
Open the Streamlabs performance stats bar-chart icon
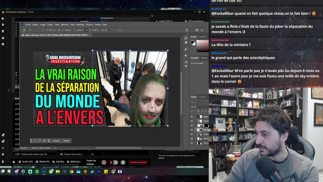(14, 162)
